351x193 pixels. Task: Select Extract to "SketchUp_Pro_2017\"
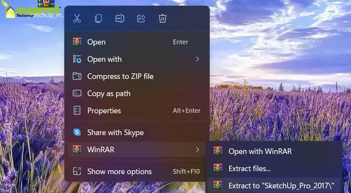coord(281,186)
